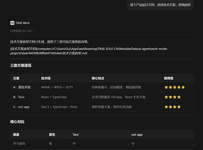Image resolution: width=203 pixels, height=150 pixels.
Task: Click the 三套方案速览 heading
Action: coord(21,65)
